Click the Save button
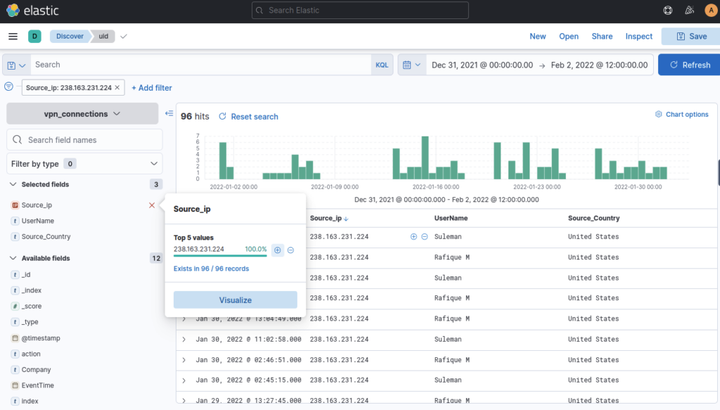Image resolution: width=720 pixels, height=410 pixels. pos(690,37)
